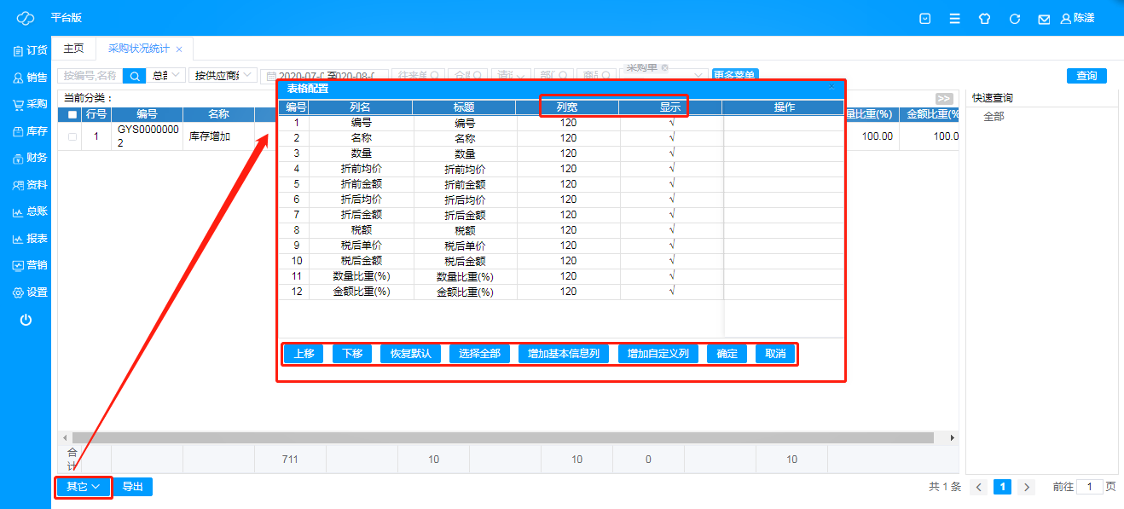Toggle 显示 checkmark for 数量 row

click(x=672, y=153)
